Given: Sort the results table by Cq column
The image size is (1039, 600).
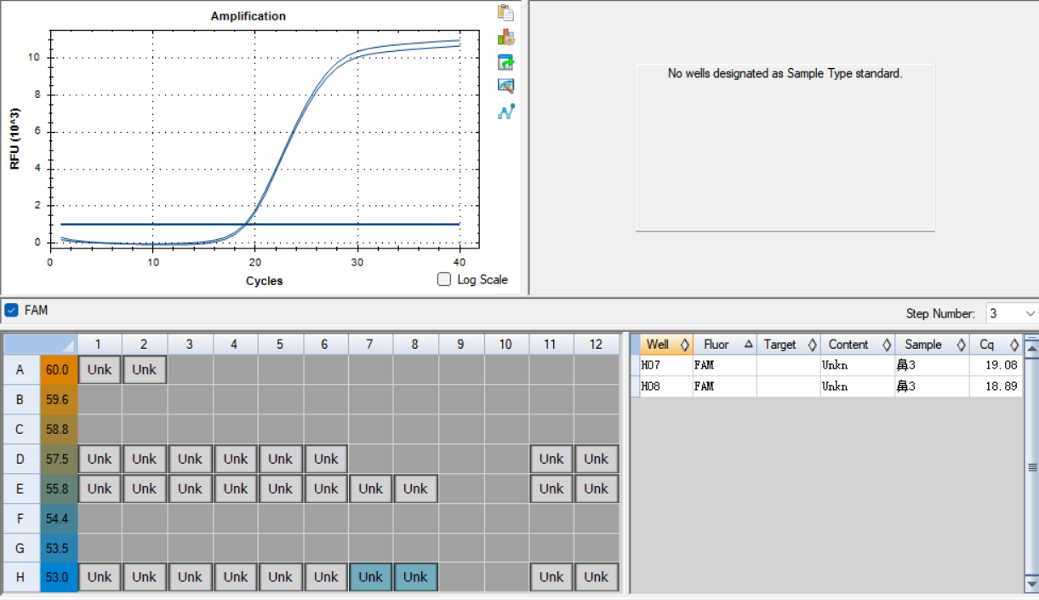Looking at the screenshot, I should [996, 345].
